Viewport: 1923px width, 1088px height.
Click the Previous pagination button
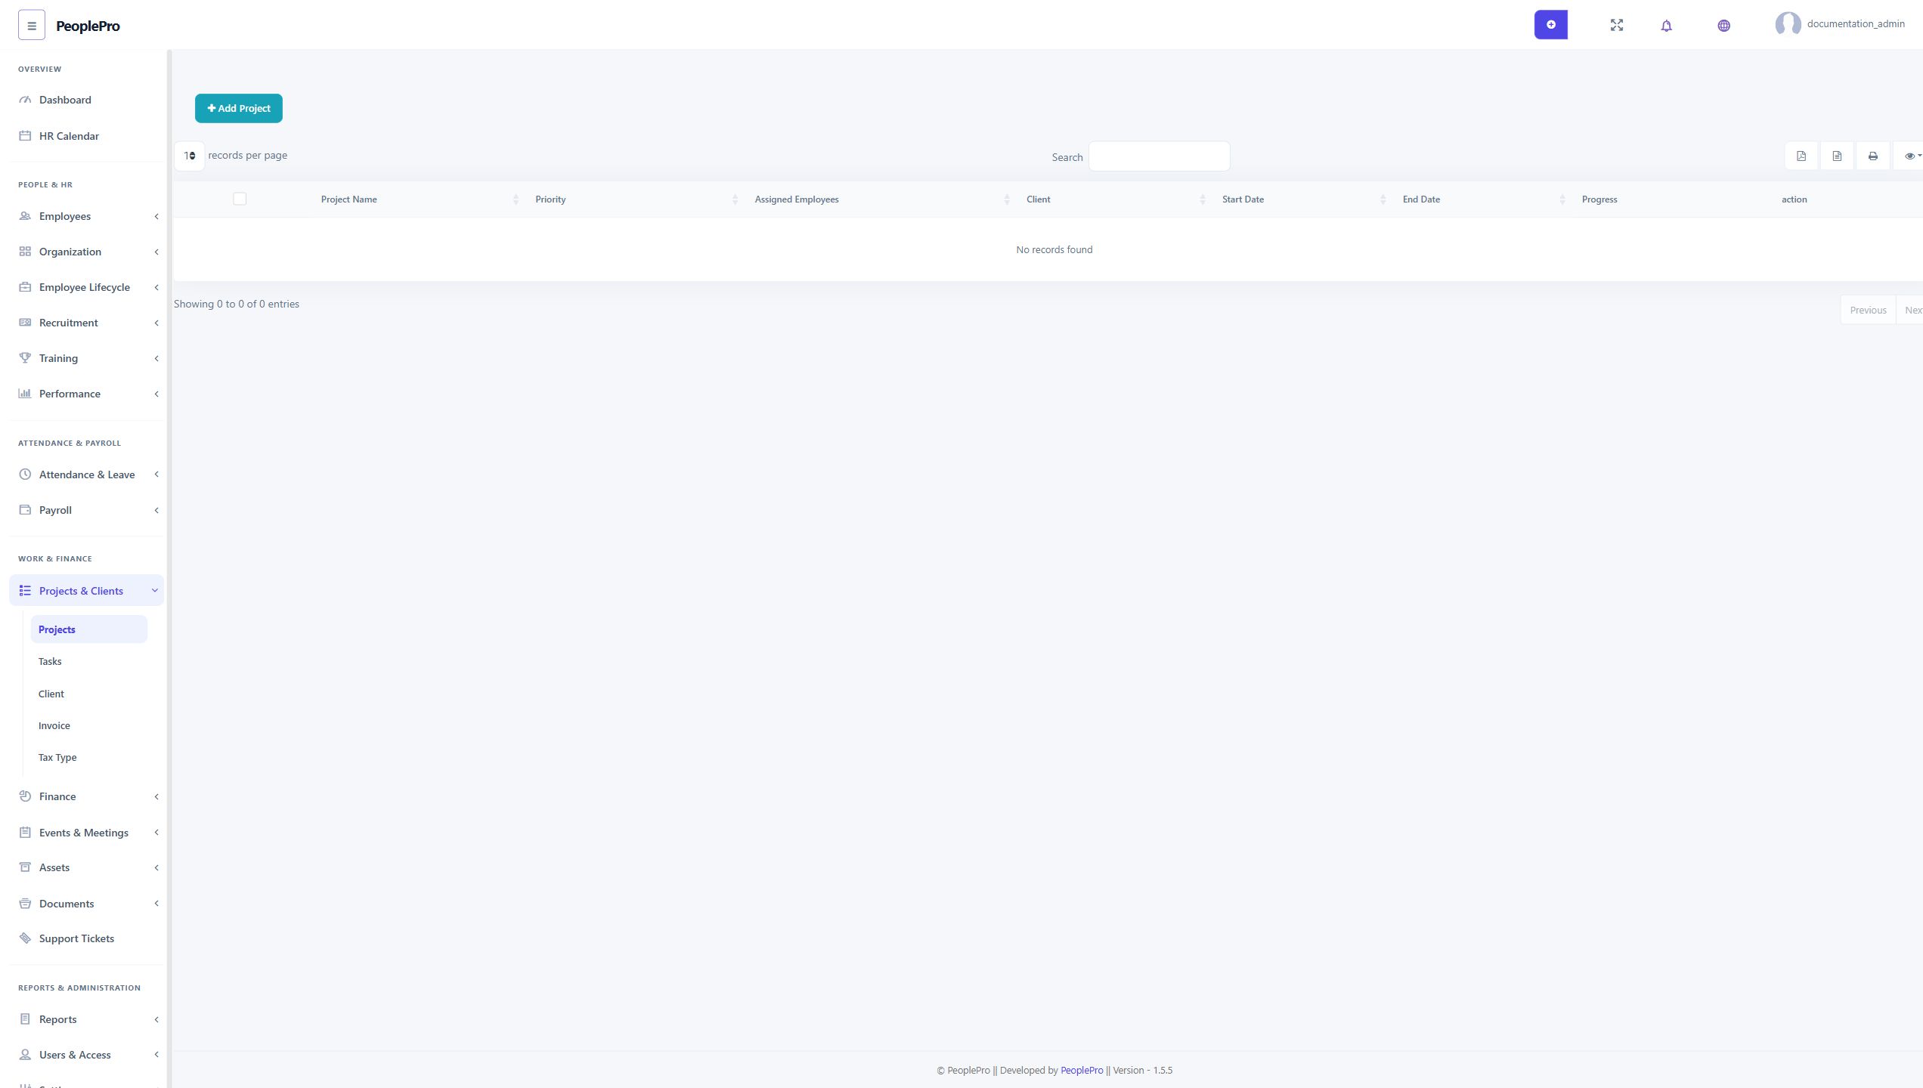1868,310
